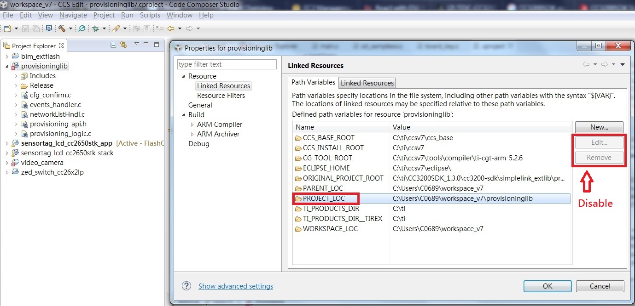The image size is (635, 306).
Task: Click the Save toolbar icon
Action: [26, 28]
